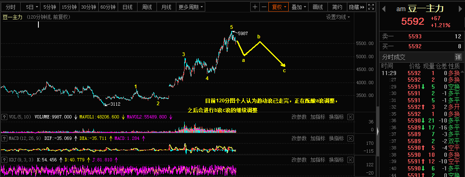Zoom in the chart with plus button
Image resolution: width=465 pixels, height=177 pixels.
coord(255,7)
